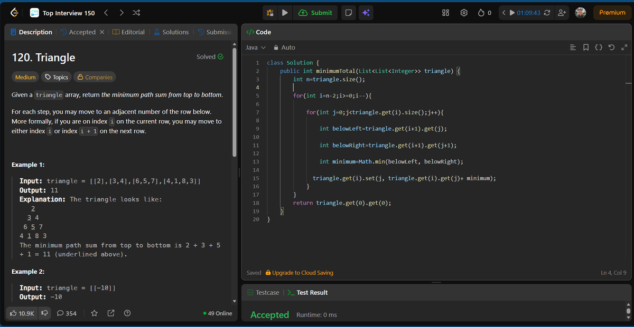Open the notes sticky-note icon
Image resolution: width=634 pixels, height=327 pixels.
pyautogui.click(x=348, y=13)
